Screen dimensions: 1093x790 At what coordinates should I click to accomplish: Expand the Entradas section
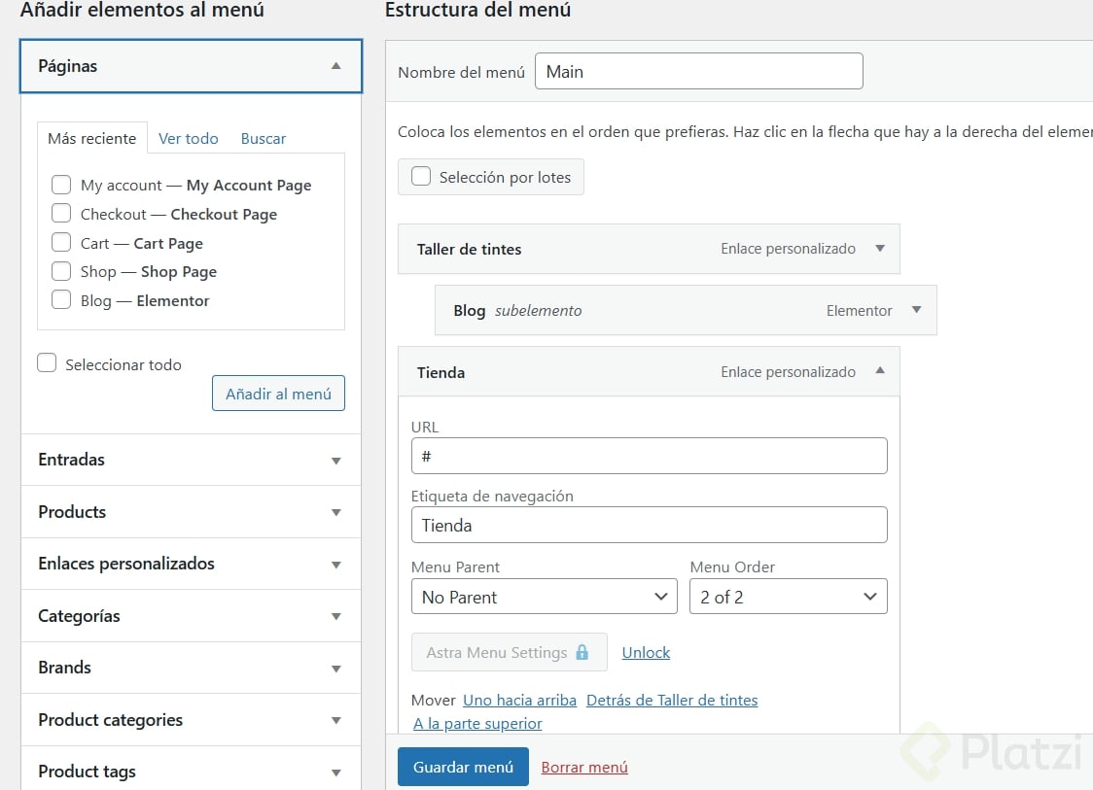(335, 461)
